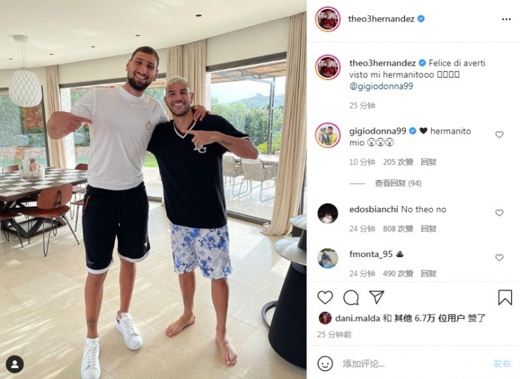
Task: Open dani.malda profile from likes row
Action: (x=358, y=318)
